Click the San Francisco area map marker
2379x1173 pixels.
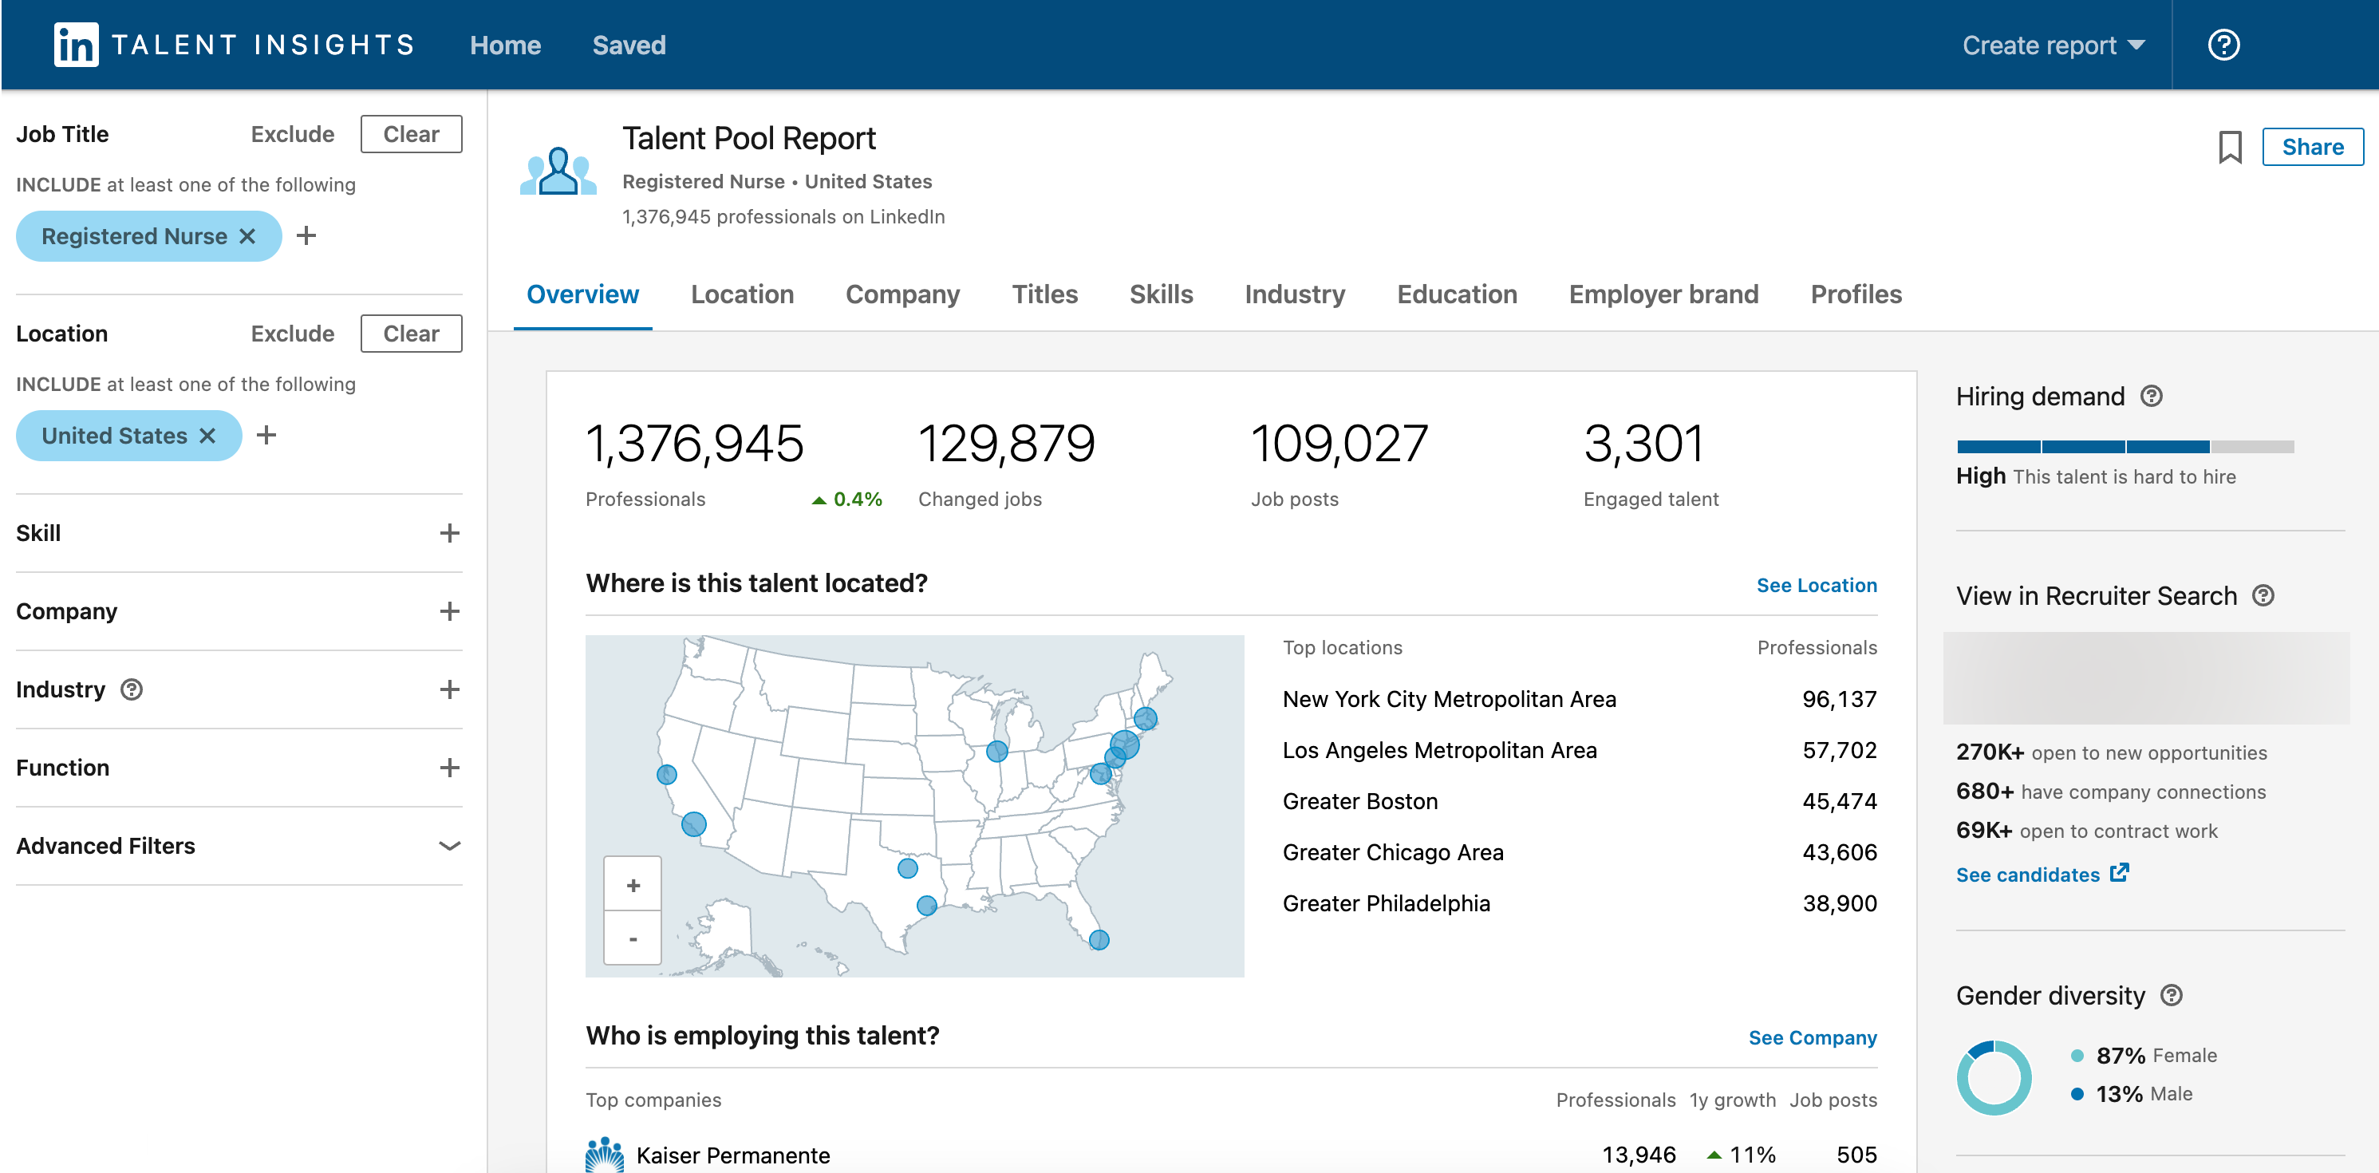[667, 775]
